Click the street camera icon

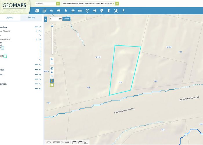95,11
